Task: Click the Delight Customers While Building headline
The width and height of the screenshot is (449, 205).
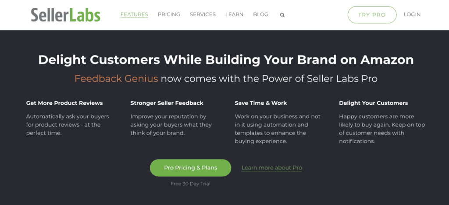Action: click(x=226, y=60)
